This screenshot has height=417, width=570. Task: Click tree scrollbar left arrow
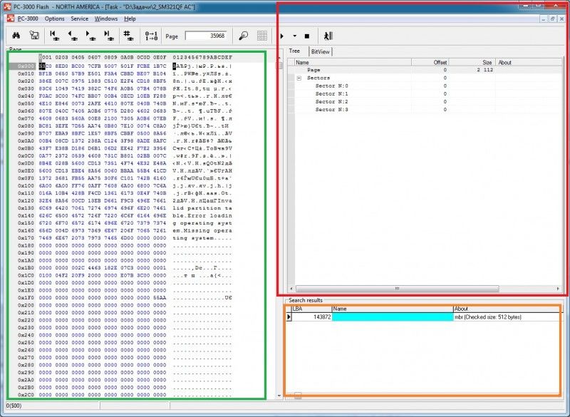pos(291,289)
